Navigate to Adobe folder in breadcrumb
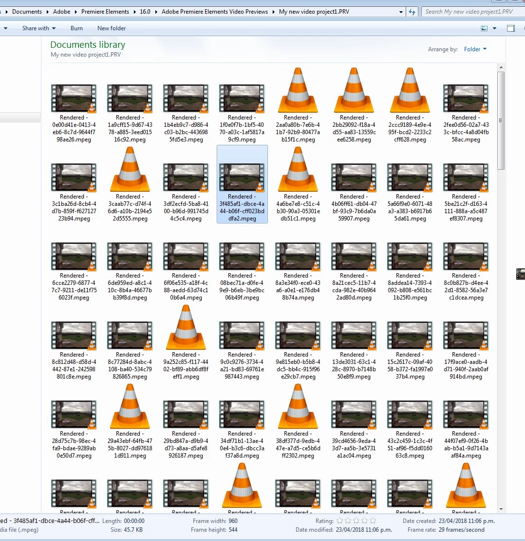Viewport: 525px width, 541px height. 62,12
